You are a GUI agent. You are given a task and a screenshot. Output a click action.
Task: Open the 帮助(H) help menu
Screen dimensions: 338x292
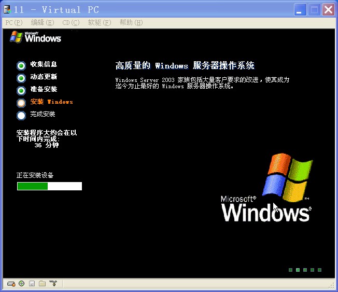tap(131, 23)
